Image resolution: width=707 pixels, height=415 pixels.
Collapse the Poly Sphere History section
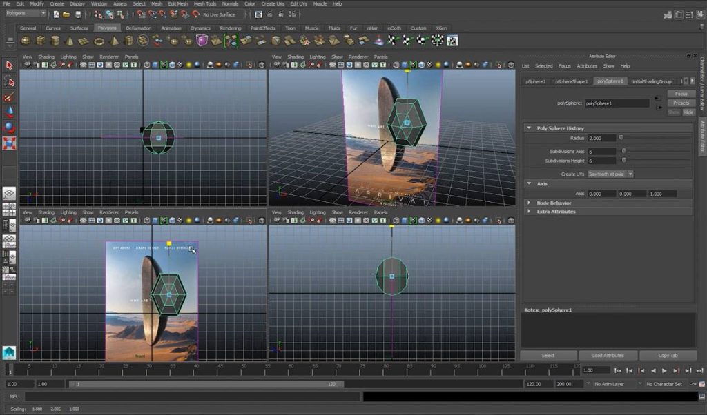tap(529, 128)
